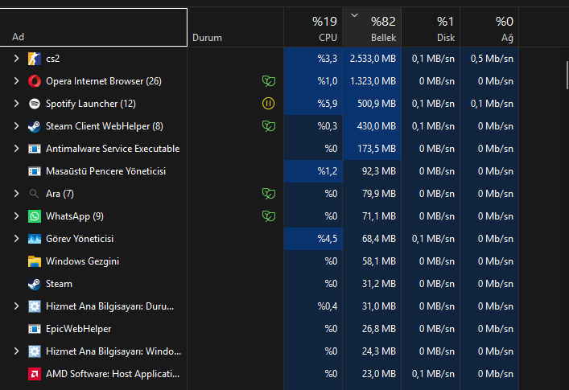This screenshot has width=569, height=390.
Task: Click the efficiency leaf icon in Ara row
Action: 269,194
